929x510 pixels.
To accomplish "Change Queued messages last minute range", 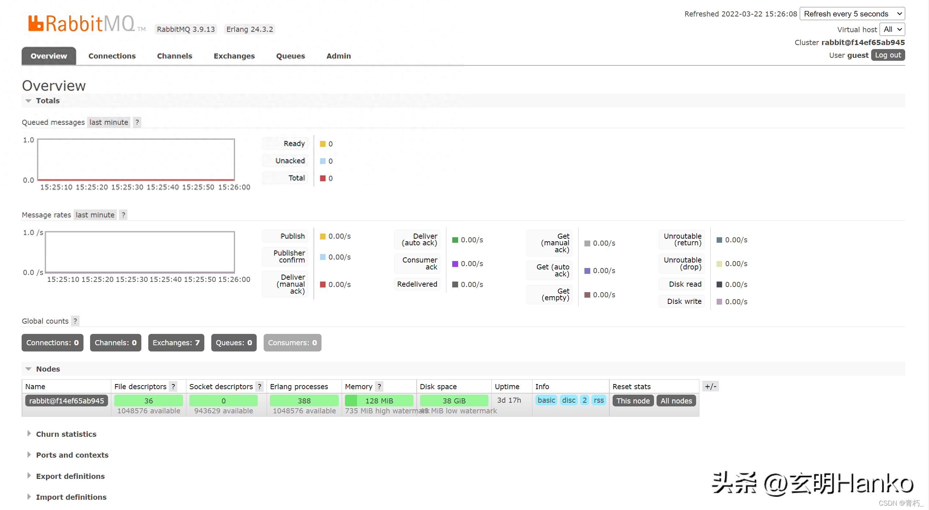I will [x=109, y=122].
